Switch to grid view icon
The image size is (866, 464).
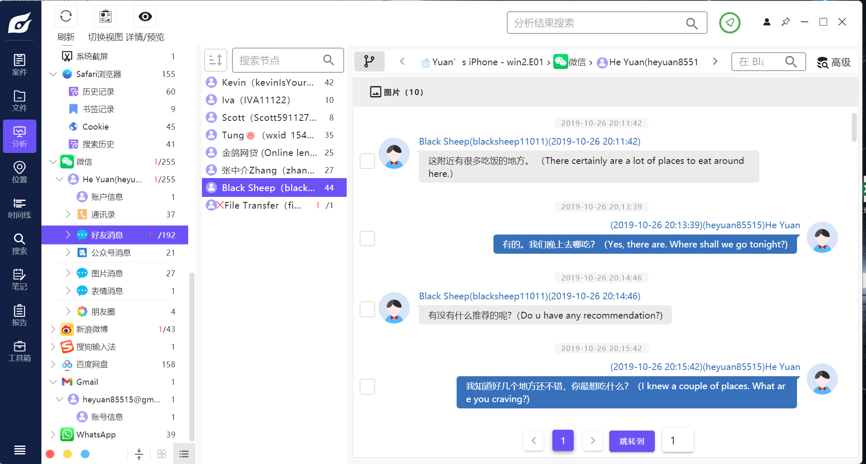point(162,454)
